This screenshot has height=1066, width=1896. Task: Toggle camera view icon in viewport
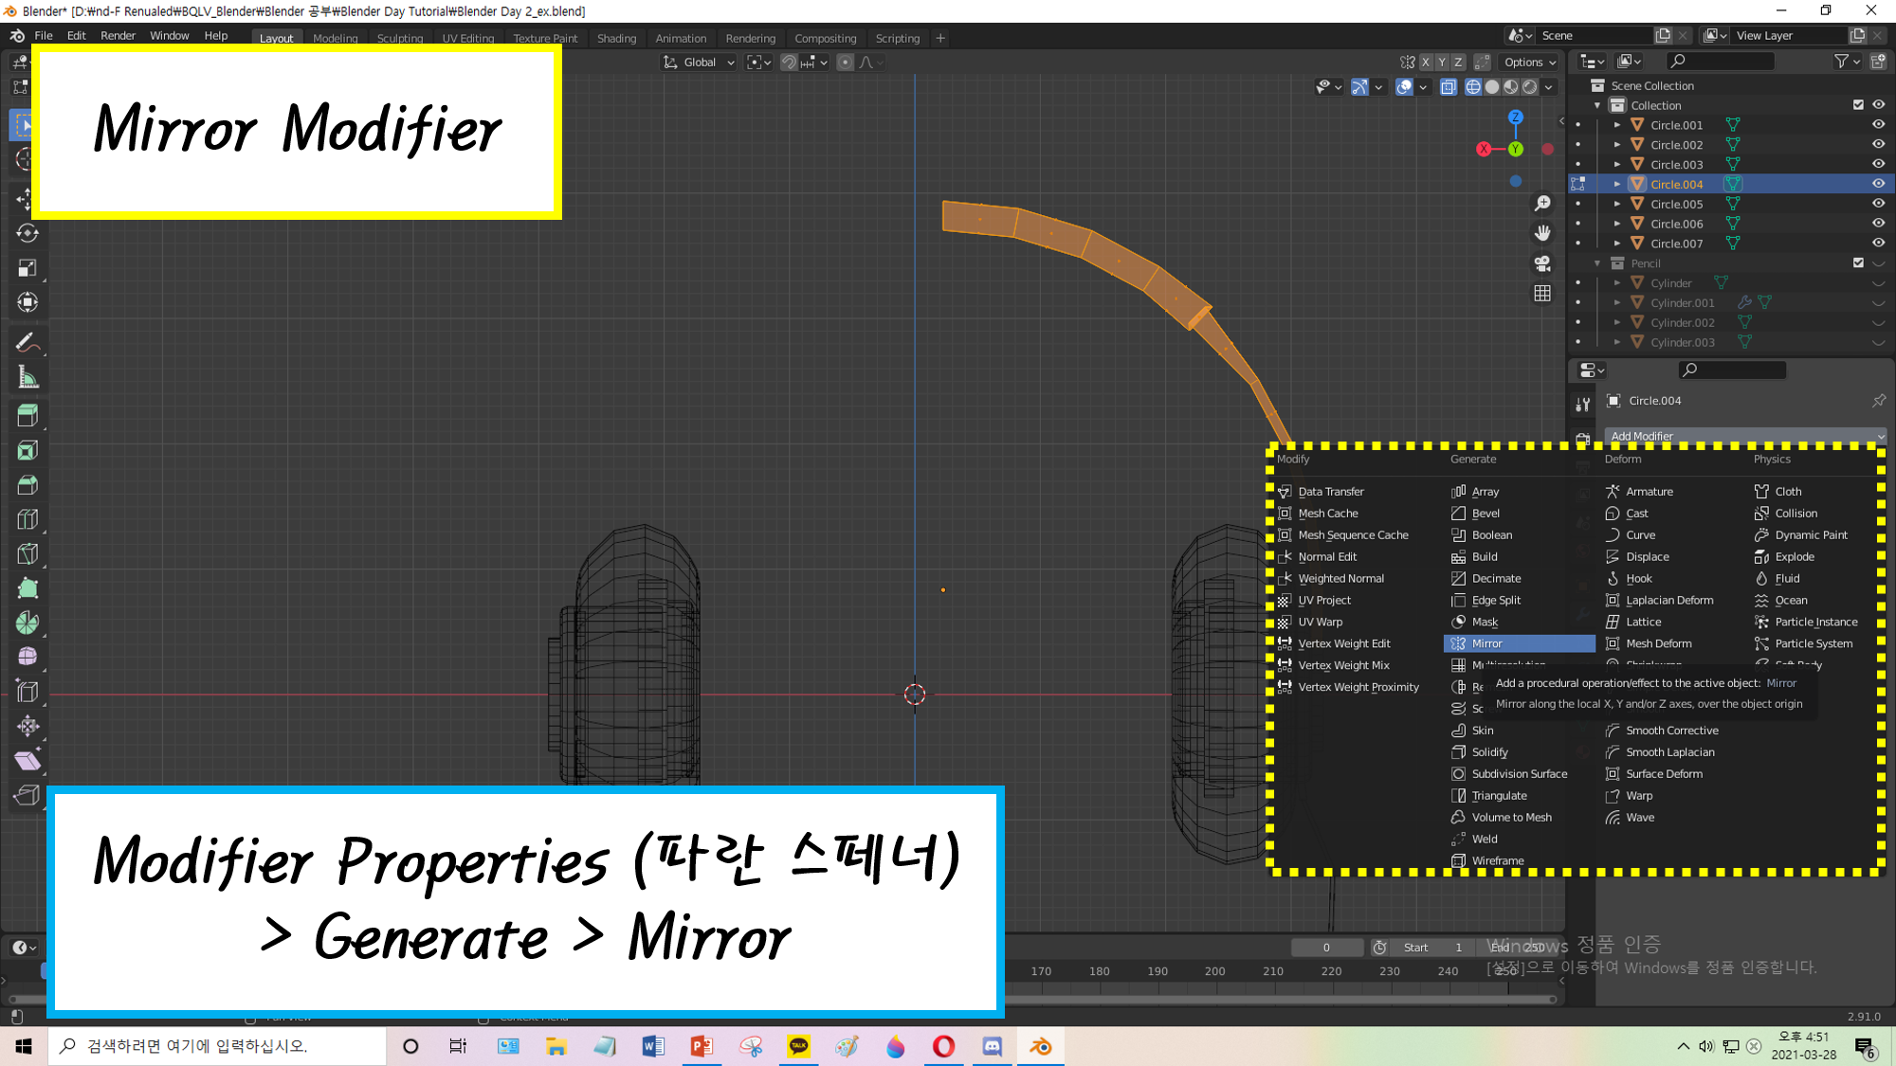1542,263
